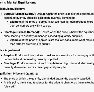Screen dimensions: 94x92
Task: Click sentence starting "The price at which the quantity"
Action: point(47,79)
